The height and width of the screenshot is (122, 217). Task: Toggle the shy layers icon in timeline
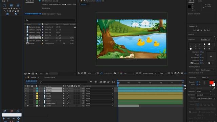pyautogui.click(x=101, y=82)
